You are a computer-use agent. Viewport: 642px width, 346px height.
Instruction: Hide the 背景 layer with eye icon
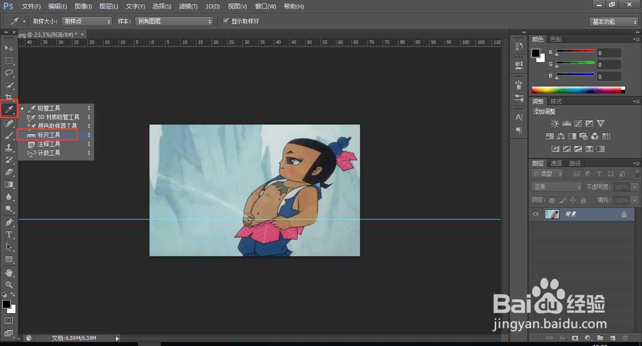tap(535, 214)
